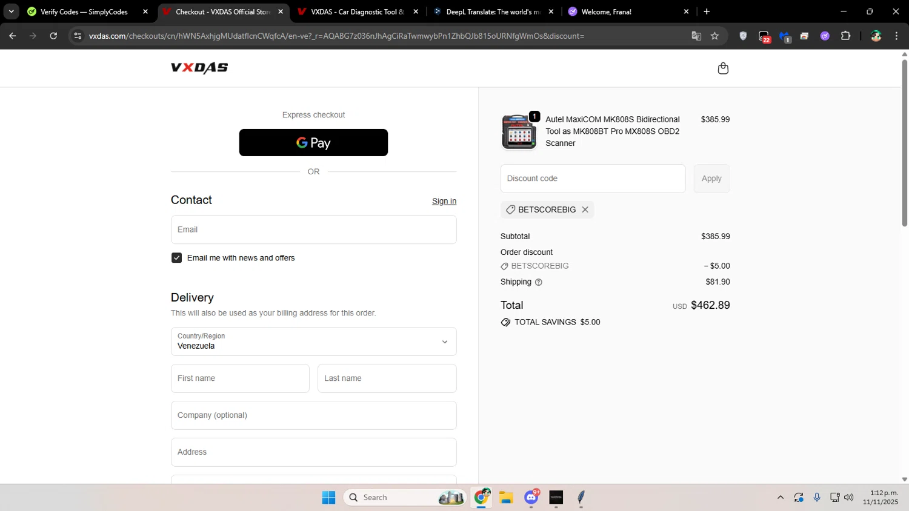
Task: Open the Country/Region Venezuela dropdown
Action: [313, 341]
